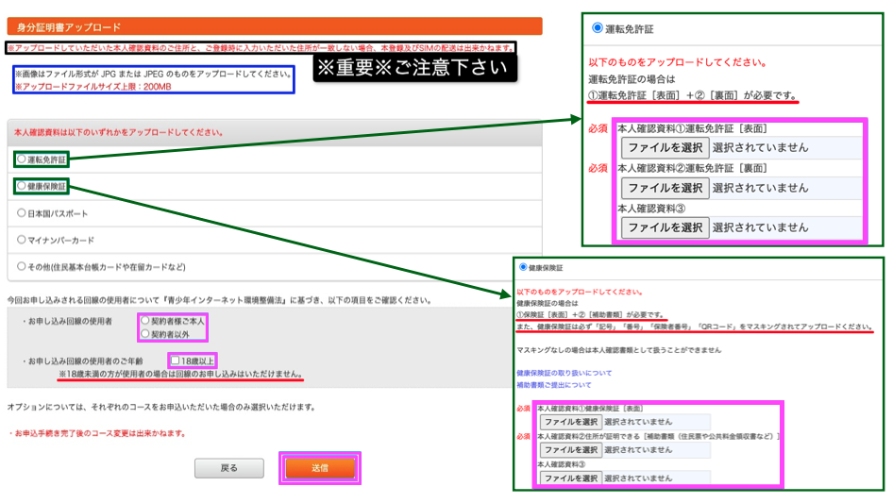Screen dimensions: 893x503
Task: Choose a file for 運転免許証［表面］
Action: [x=666, y=147]
